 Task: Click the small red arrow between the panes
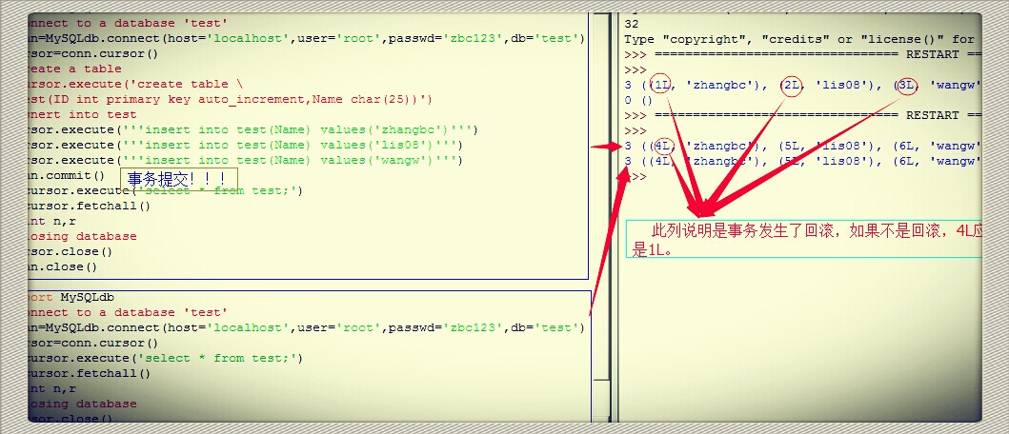click(604, 147)
